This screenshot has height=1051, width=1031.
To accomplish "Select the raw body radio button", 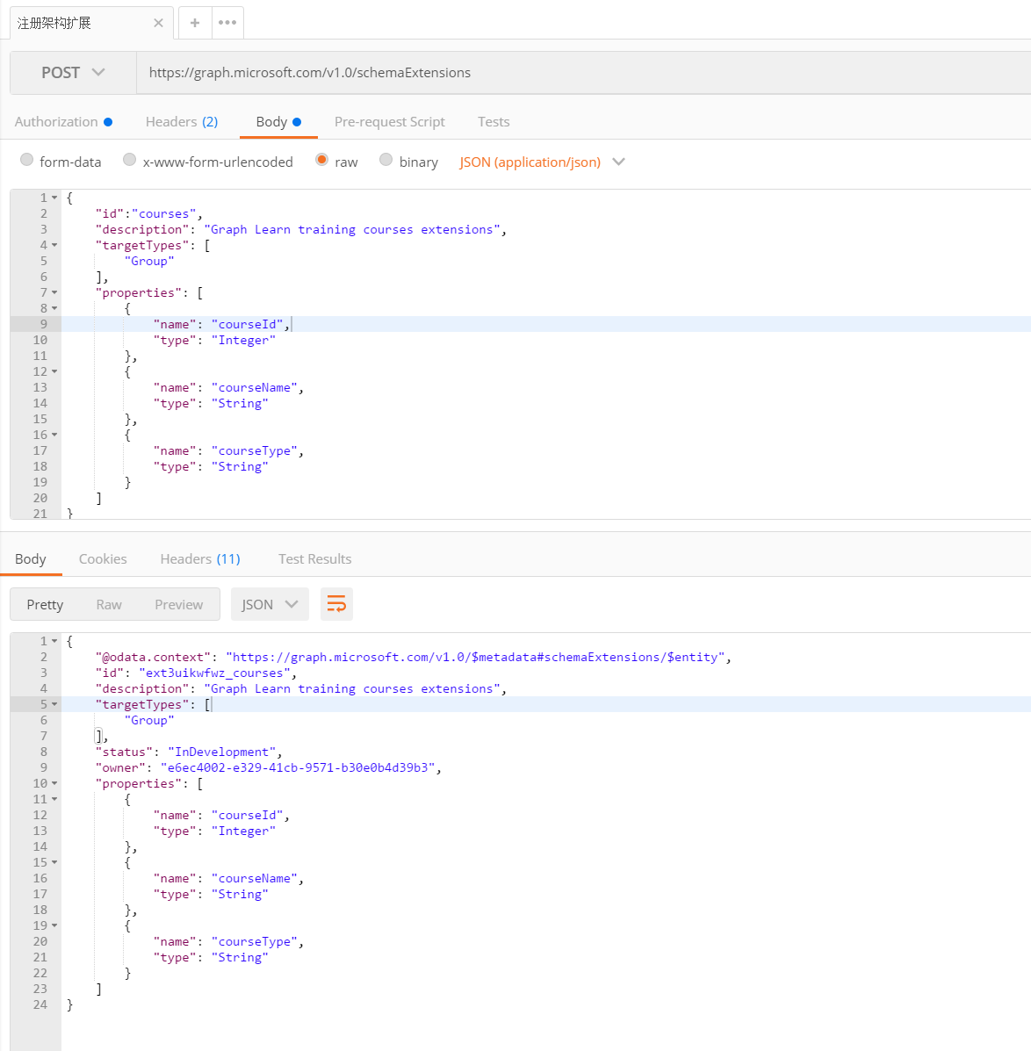I will click(x=322, y=161).
